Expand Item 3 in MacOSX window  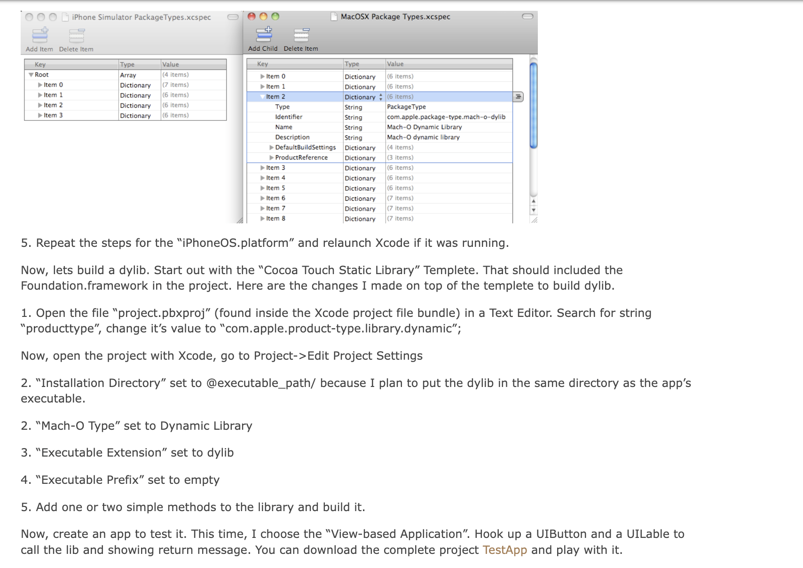tap(263, 168)
